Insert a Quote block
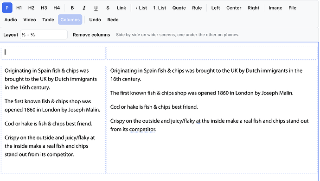This screenshot has width=320, height=181. click(x=179, y=8)
